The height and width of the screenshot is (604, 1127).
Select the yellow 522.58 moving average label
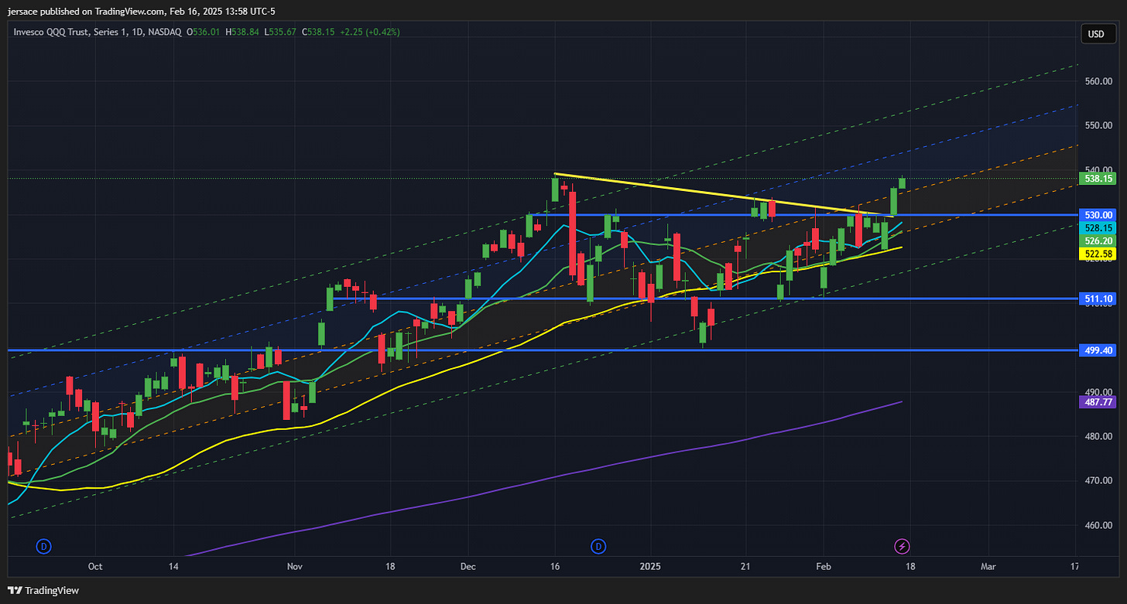click(x=1098, y=254)
